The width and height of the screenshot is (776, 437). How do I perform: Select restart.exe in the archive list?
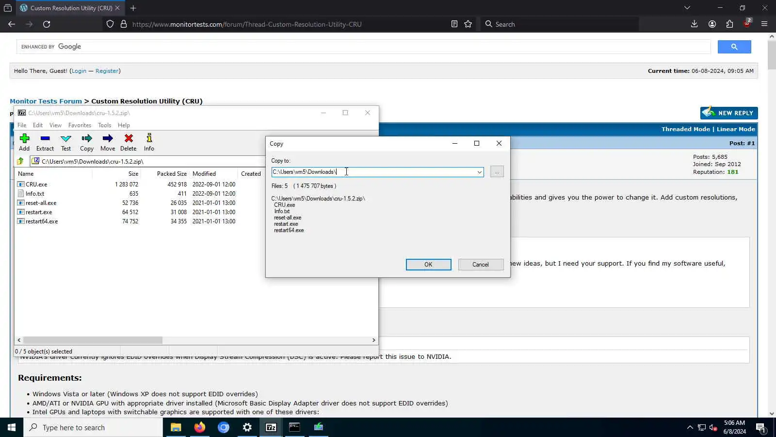click(39, 212)
